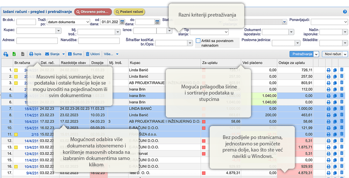Click the Iznos amount input field
Screen dimensions: 349x178
(x=145, y=31)
